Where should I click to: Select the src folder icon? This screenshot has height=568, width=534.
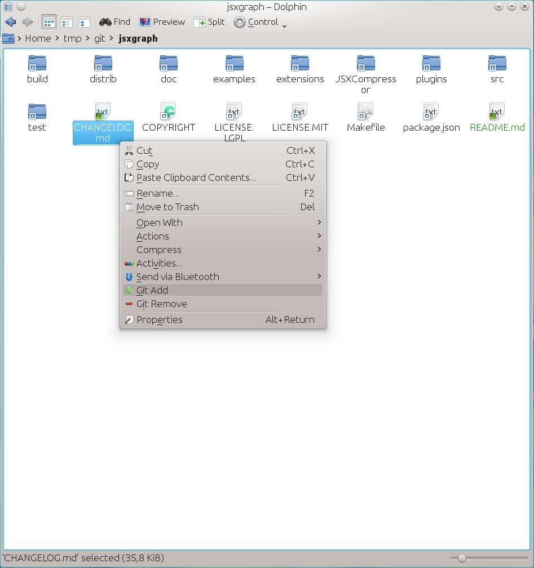click(x=497, y=63)
